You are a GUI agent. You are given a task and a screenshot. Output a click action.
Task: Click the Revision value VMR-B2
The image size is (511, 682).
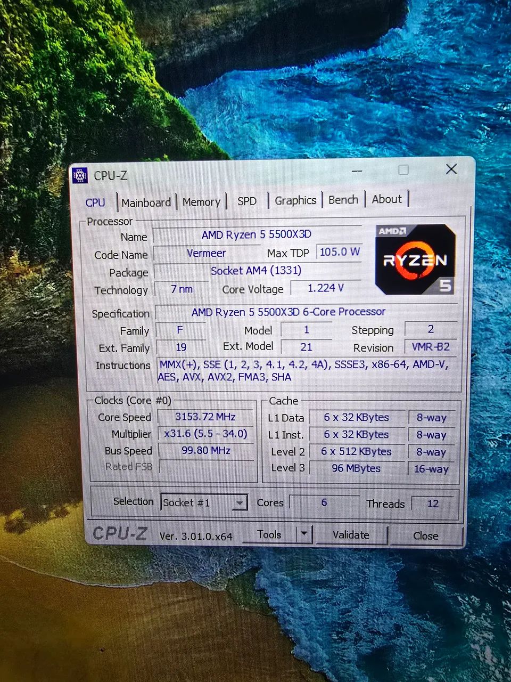[x=431, y=346]
